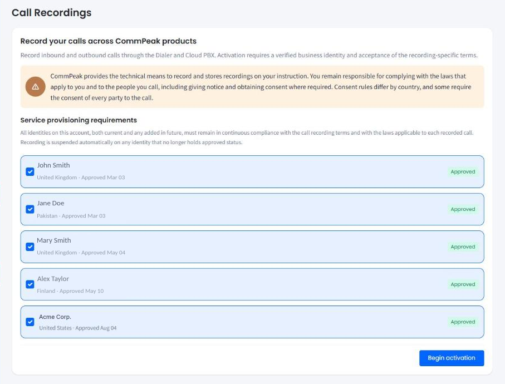Toggle the Alex Taylor checkbox
505x384 pixels.
click(x=30, y=284)
